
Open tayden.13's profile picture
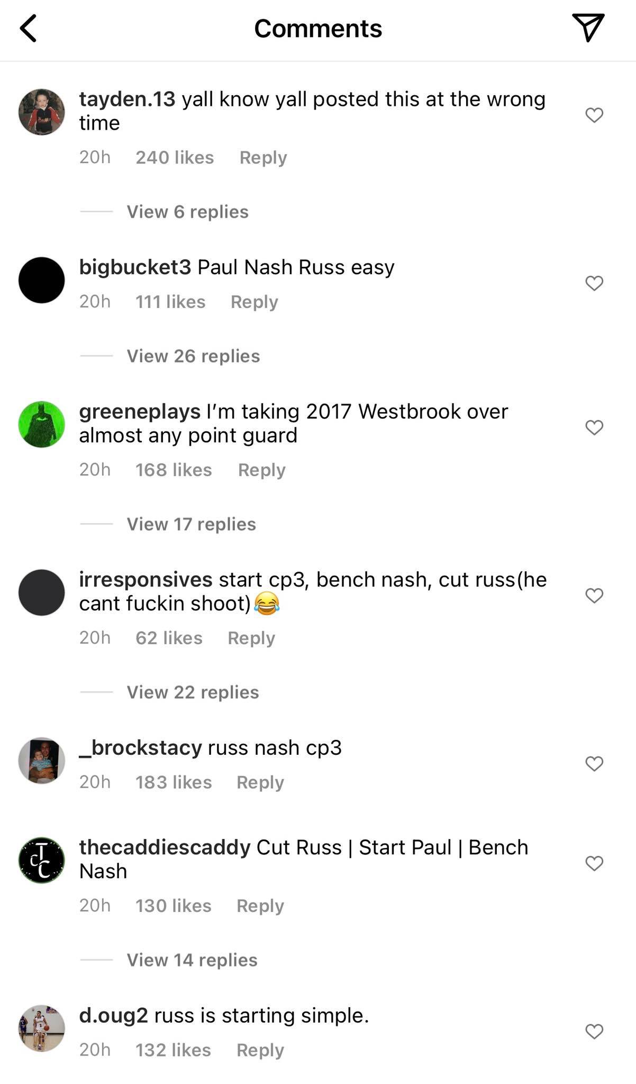(42, 112)
